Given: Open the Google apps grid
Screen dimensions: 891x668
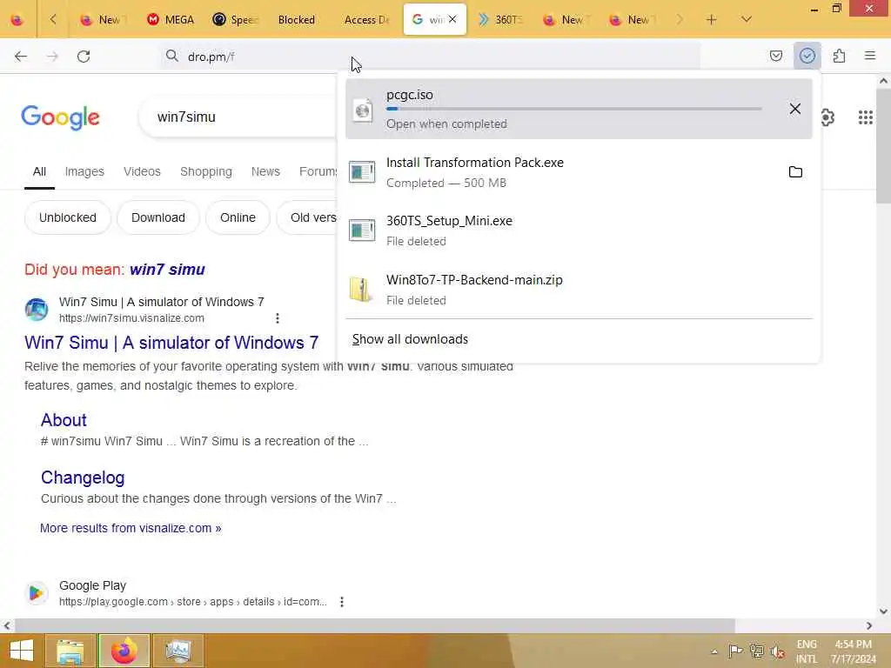Looking at the screenshot, I should [x=866, y=117].
